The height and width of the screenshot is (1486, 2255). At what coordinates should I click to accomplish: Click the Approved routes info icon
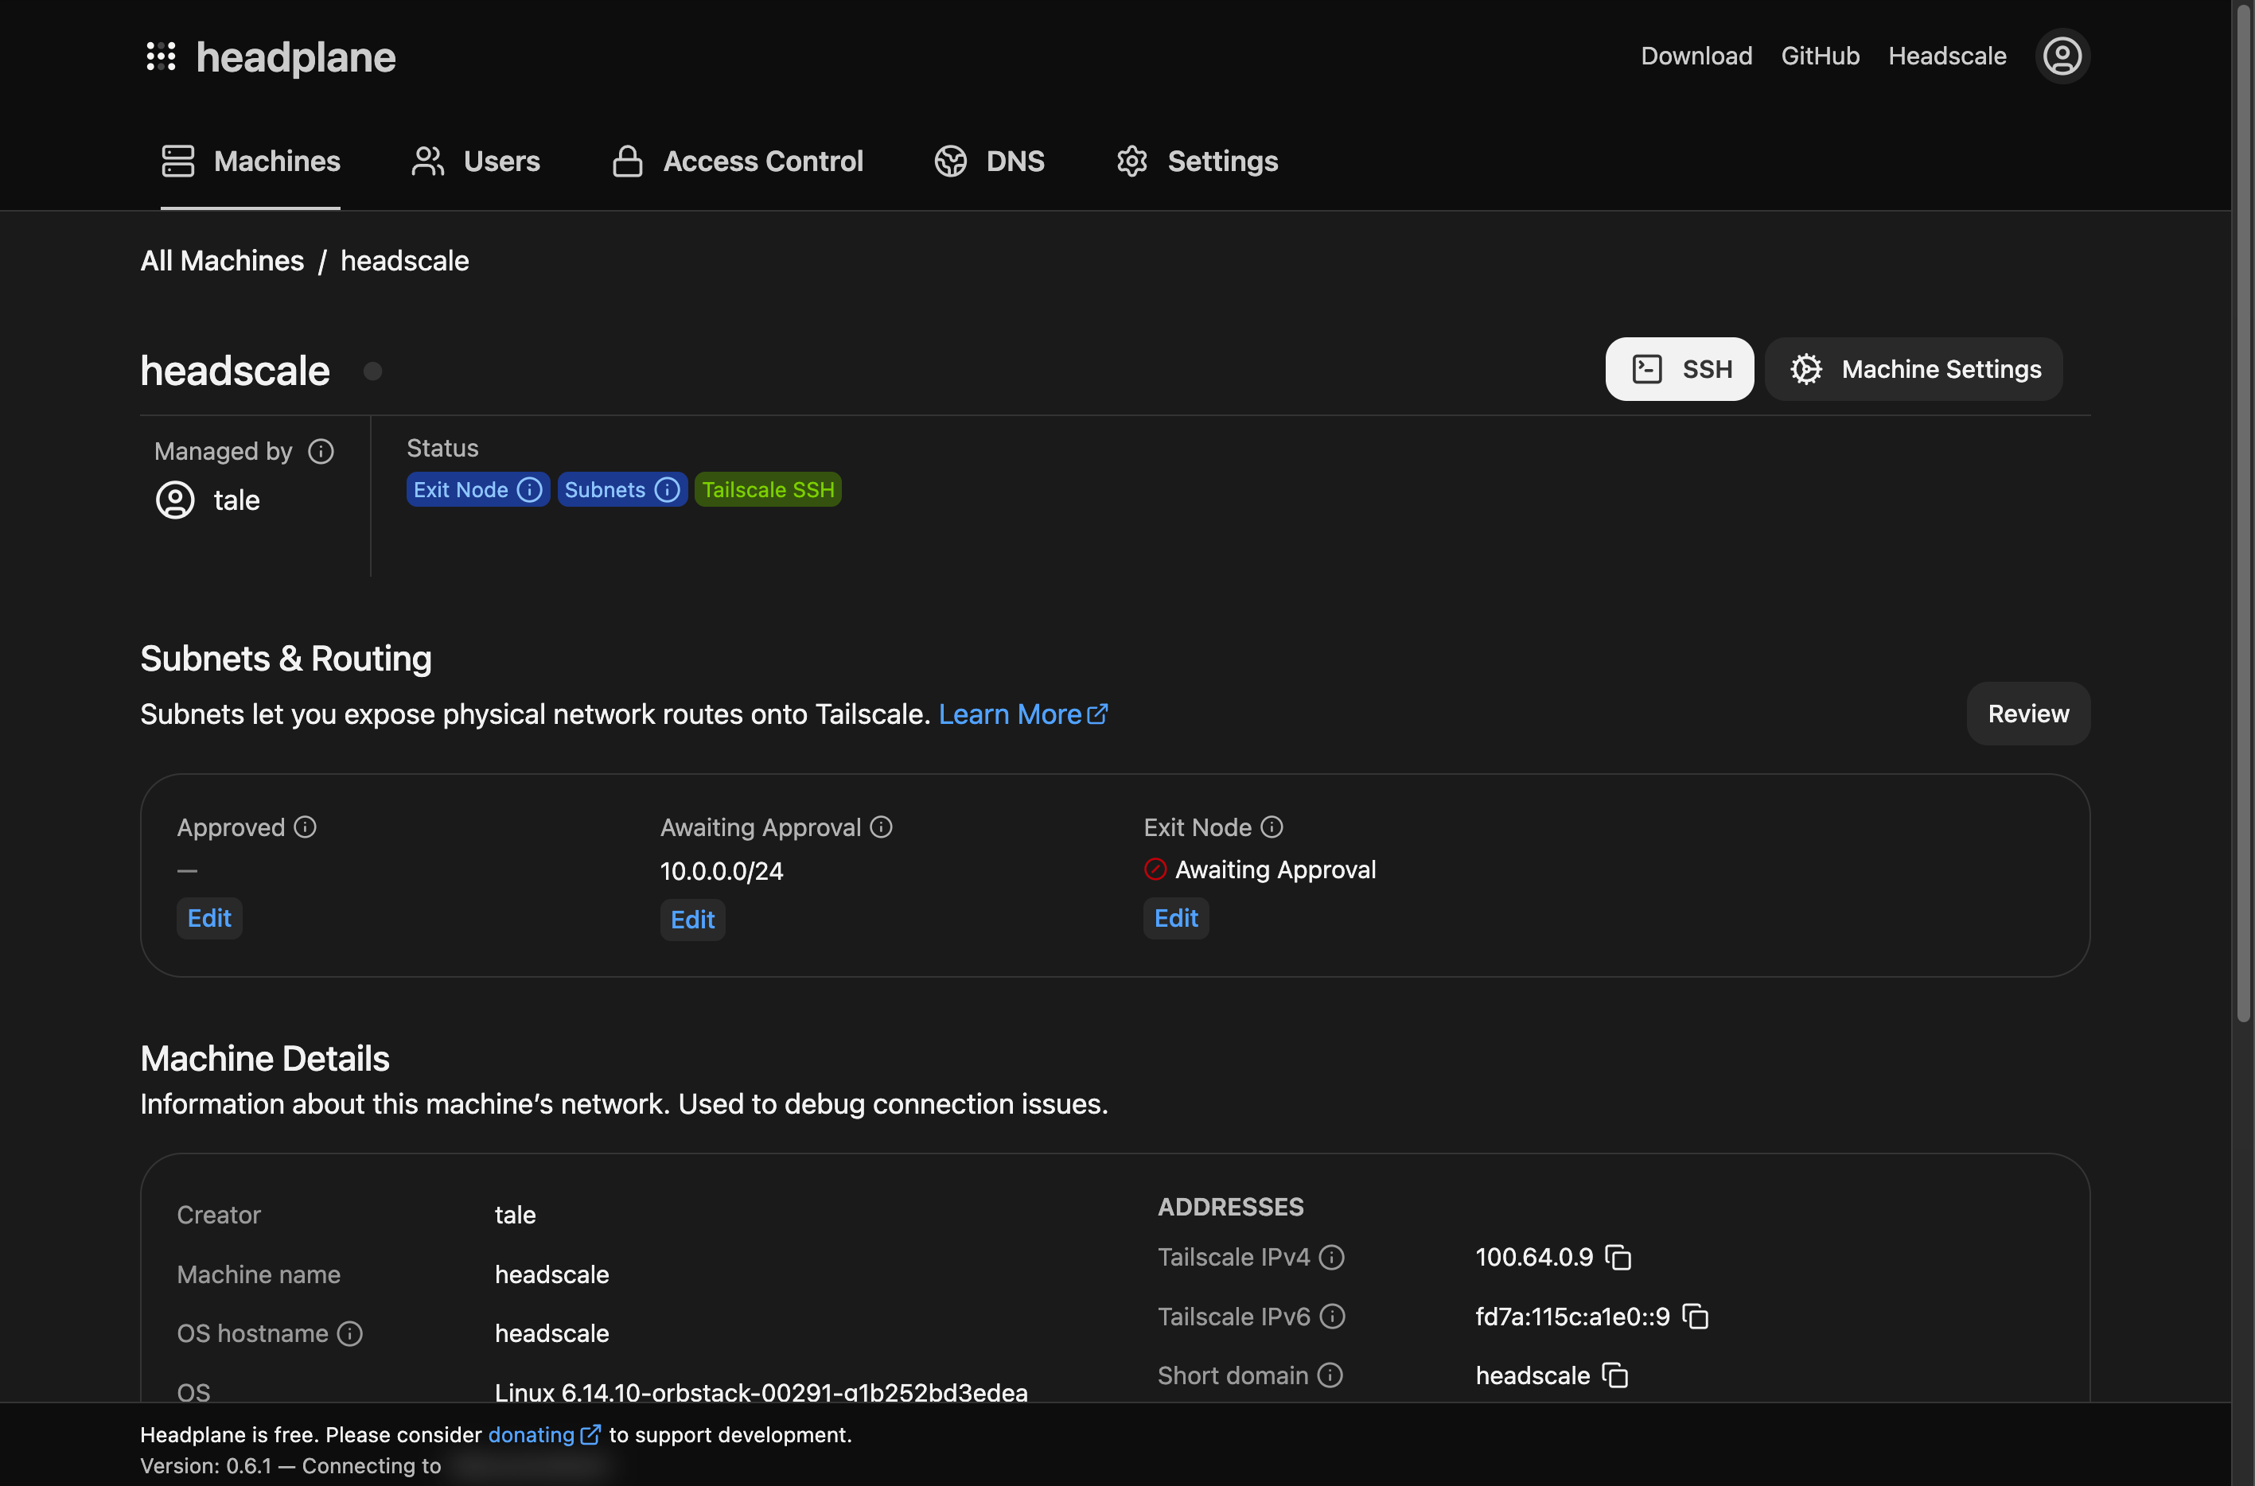[x=306, y=827]
